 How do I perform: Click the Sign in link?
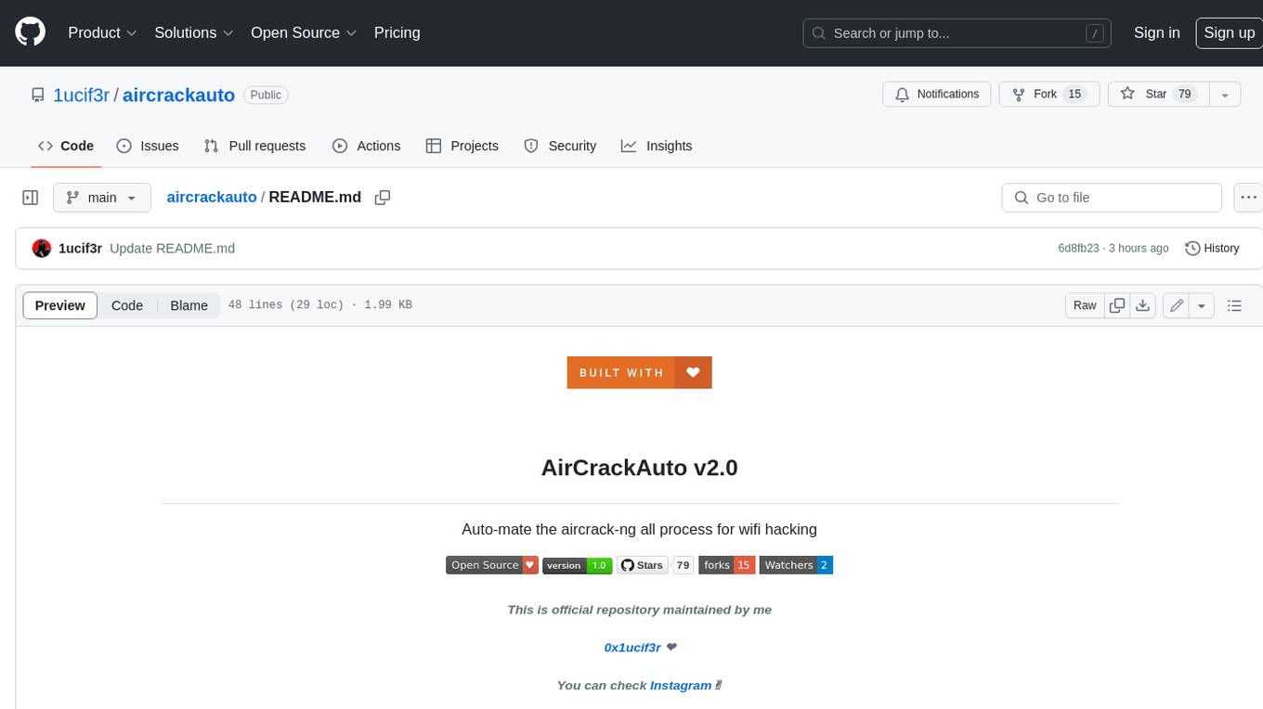(x=1156, y=32)
